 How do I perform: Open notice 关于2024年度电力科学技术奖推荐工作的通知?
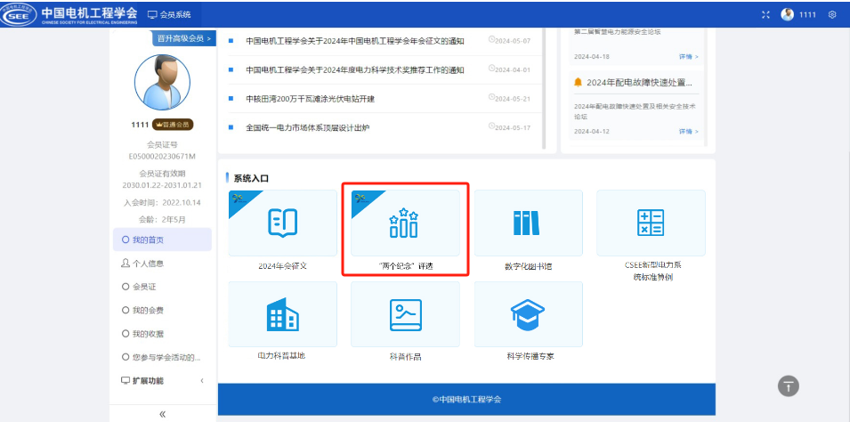click(x=355, y=70)
